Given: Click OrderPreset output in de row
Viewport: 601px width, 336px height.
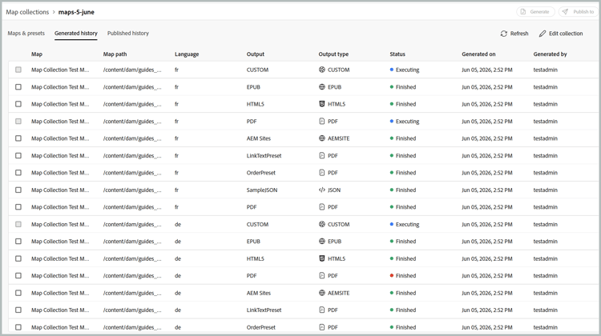Looking at the screenshot, I should pos(261,327).
